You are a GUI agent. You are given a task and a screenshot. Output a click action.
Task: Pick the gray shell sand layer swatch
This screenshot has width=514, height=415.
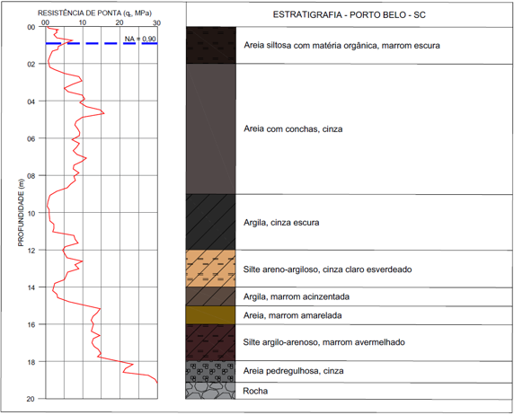coord(211,128)
